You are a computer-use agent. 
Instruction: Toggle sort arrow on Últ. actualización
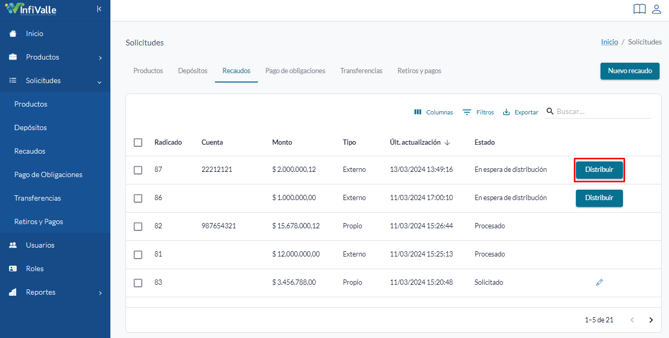(x=447, y=143)
